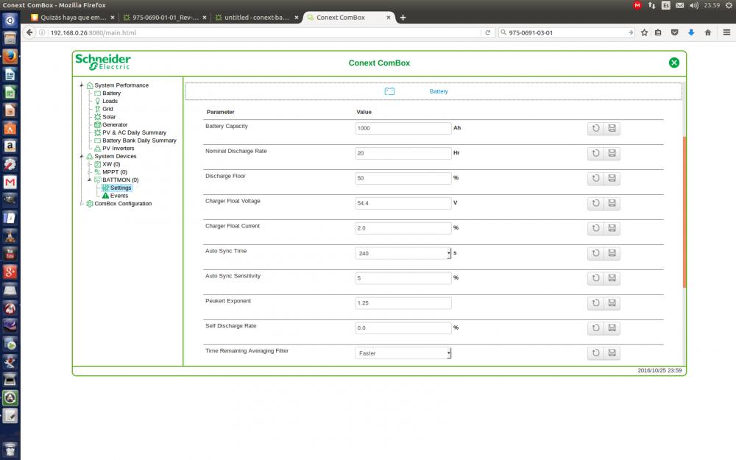Screen dimensions: 736x460
Task: Save the Charger Float Current value
Action: point(612,228)
